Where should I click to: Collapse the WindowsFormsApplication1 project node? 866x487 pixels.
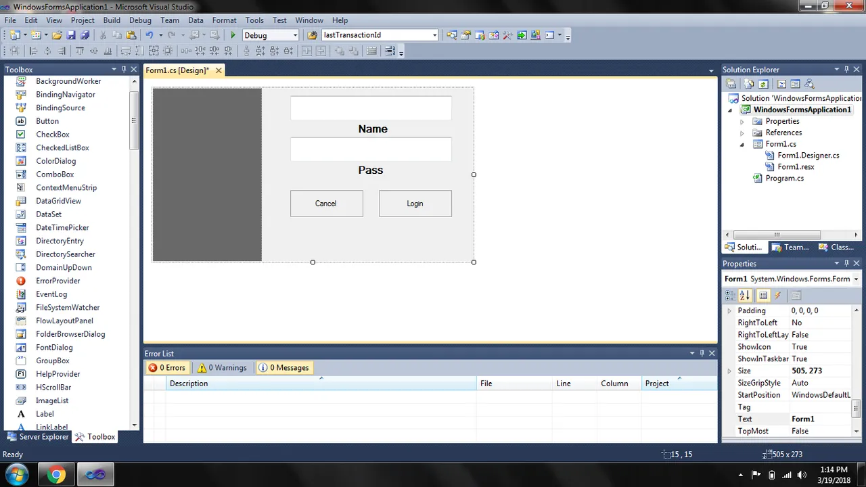730,110
